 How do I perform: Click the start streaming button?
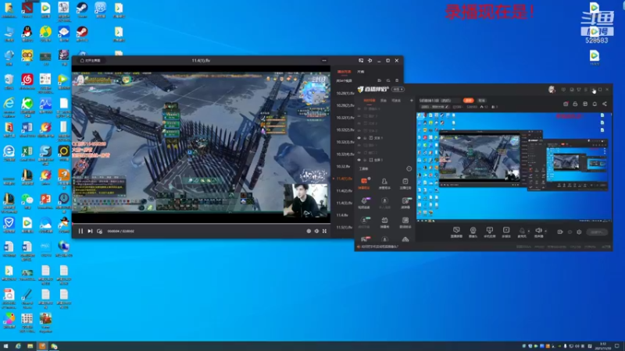tap(597, 232)
